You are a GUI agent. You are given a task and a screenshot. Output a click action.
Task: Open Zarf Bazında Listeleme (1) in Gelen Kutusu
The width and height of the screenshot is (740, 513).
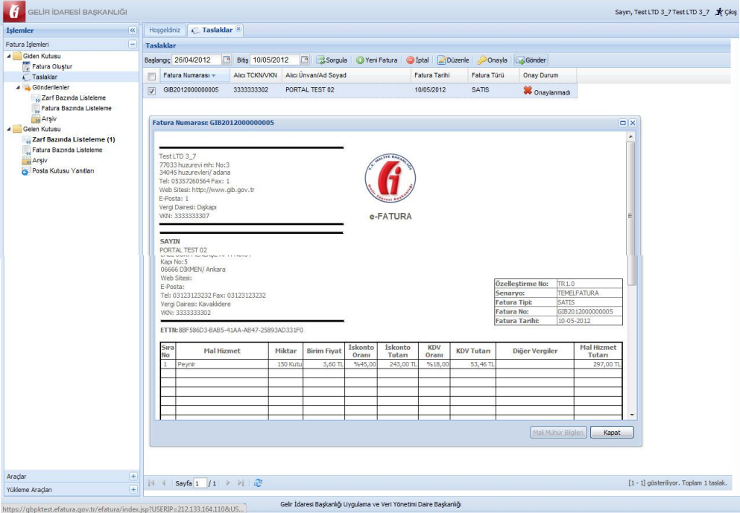[x=74, y=139]
